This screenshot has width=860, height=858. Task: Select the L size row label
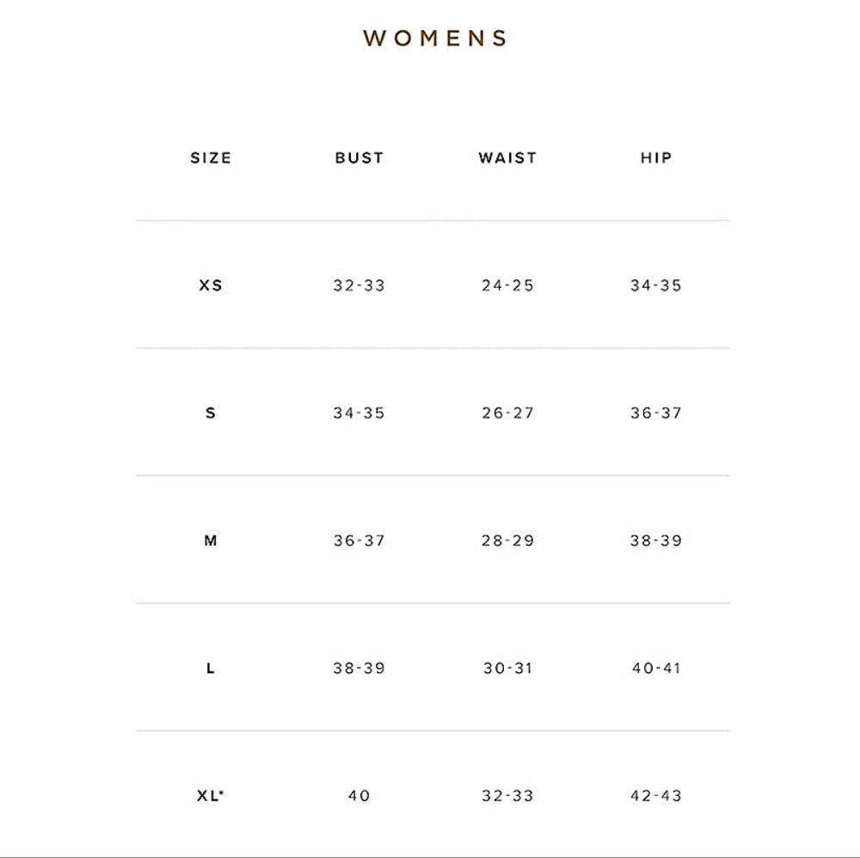(211, 668)
